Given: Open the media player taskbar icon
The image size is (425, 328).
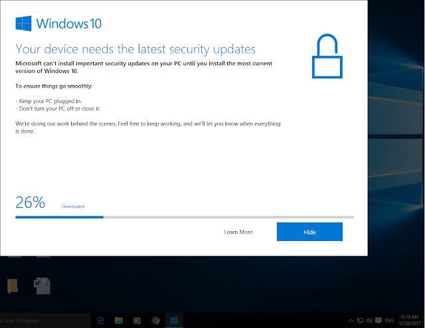Looking at the screenshot, I should point(137,321).
